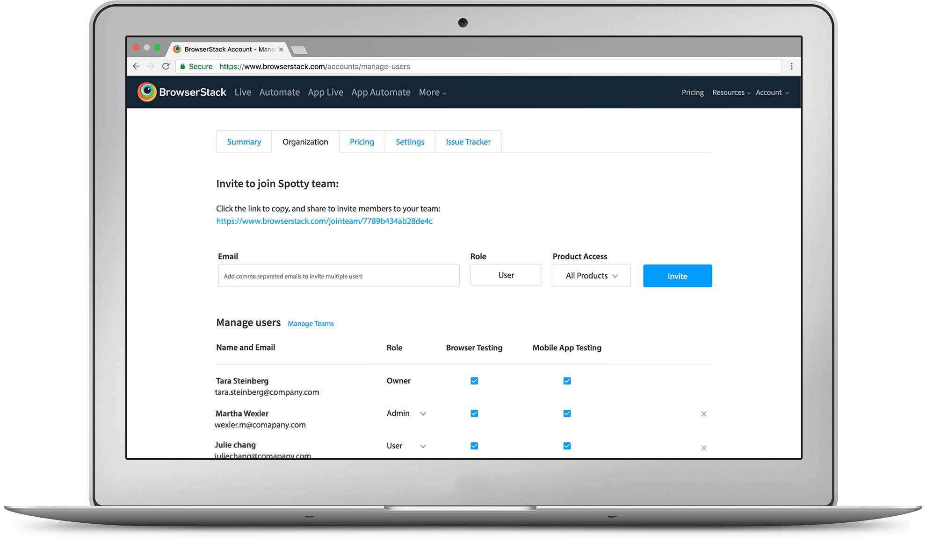This screenshot has height=541, width=927.
Task: Uncheck Browser Testing for Tara Steinberg
Action: pos(474,381)
